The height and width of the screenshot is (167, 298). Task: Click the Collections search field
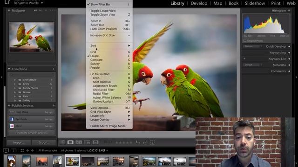(31, 75)
